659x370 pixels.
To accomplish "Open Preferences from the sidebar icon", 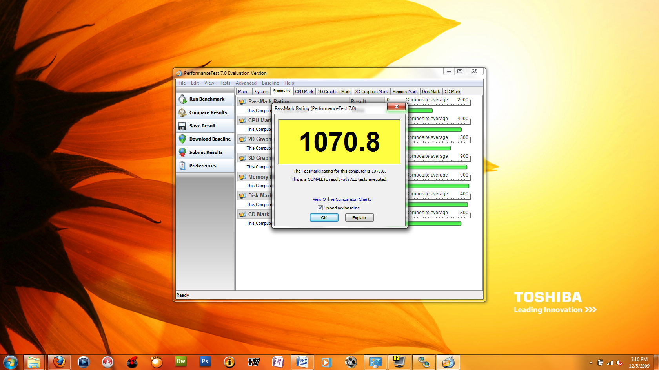I will click(182, 166).
